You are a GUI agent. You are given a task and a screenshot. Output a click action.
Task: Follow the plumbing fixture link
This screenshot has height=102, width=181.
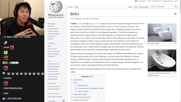click(83, 32)
